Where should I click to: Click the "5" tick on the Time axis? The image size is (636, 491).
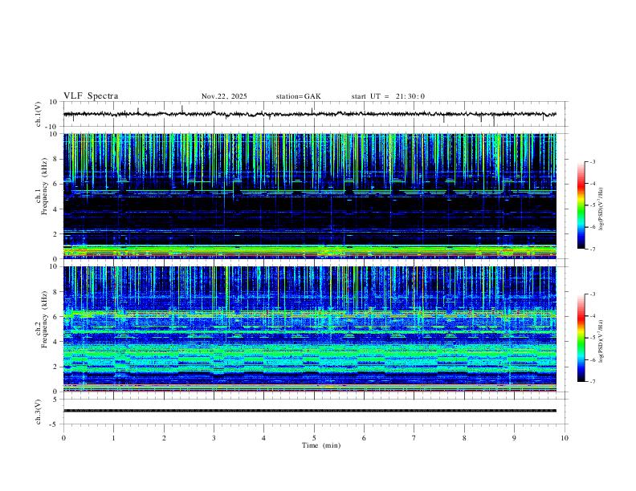[x=314, y=438]
